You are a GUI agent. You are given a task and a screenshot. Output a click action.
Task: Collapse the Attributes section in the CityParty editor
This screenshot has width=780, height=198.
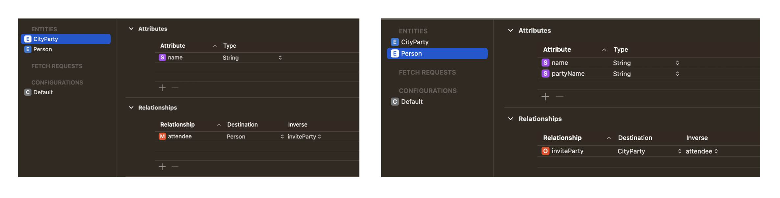click(131, 29)
